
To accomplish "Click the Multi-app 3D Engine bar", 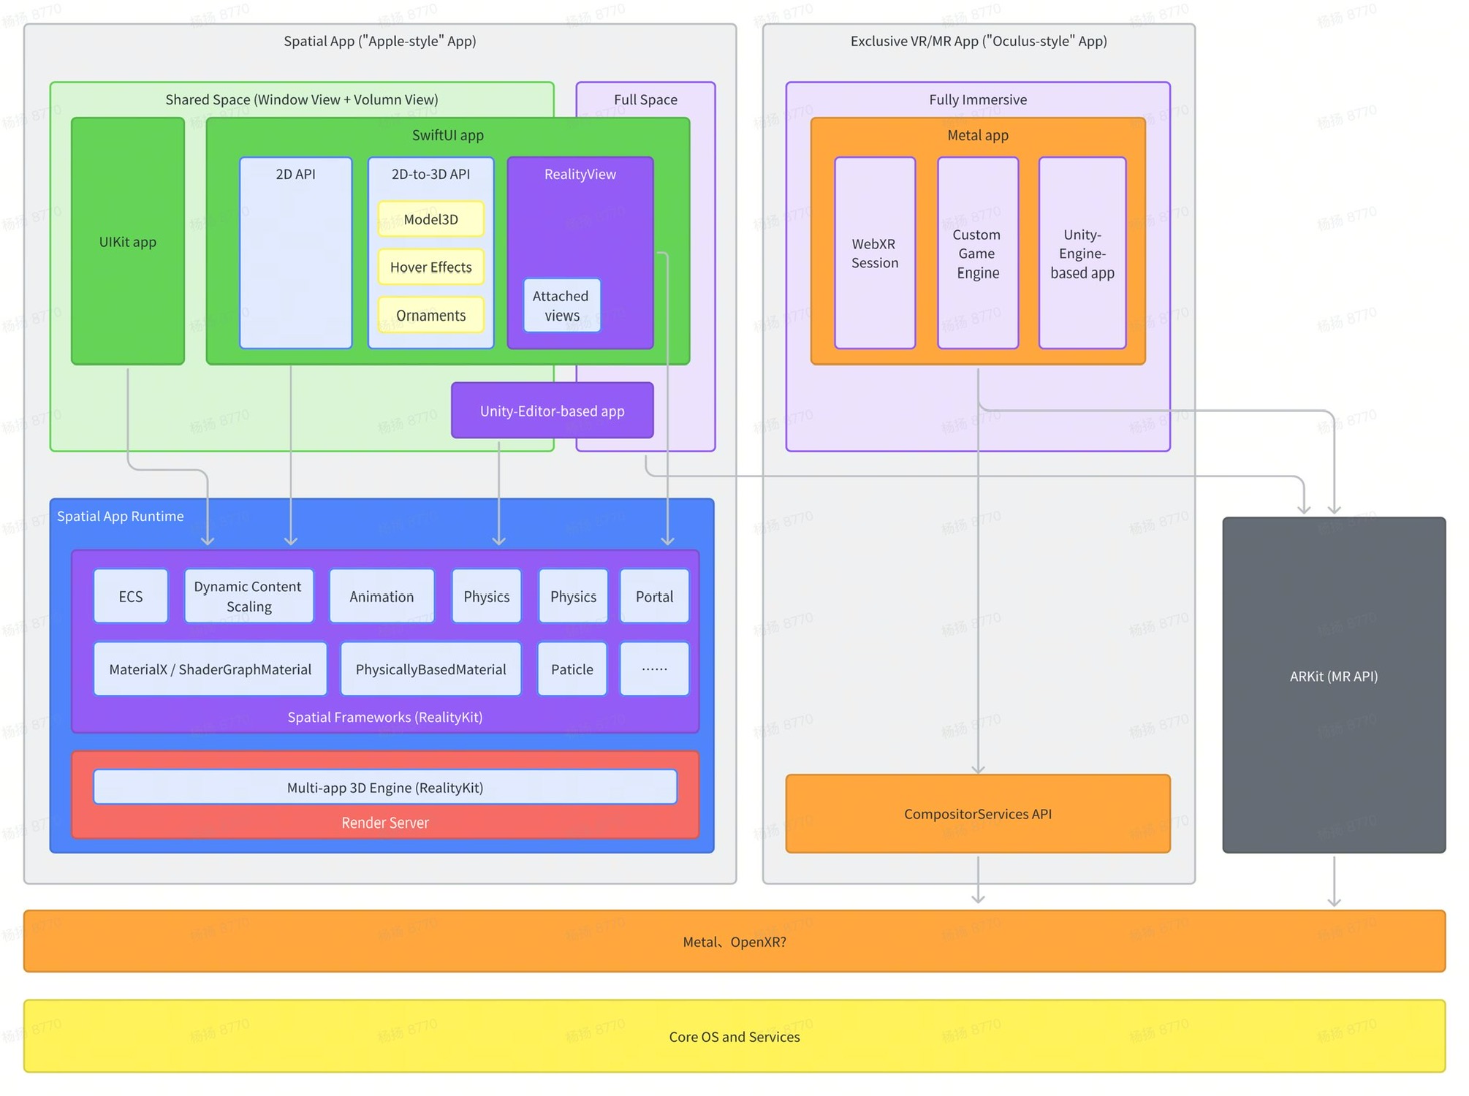I will [x=384, y=787].
